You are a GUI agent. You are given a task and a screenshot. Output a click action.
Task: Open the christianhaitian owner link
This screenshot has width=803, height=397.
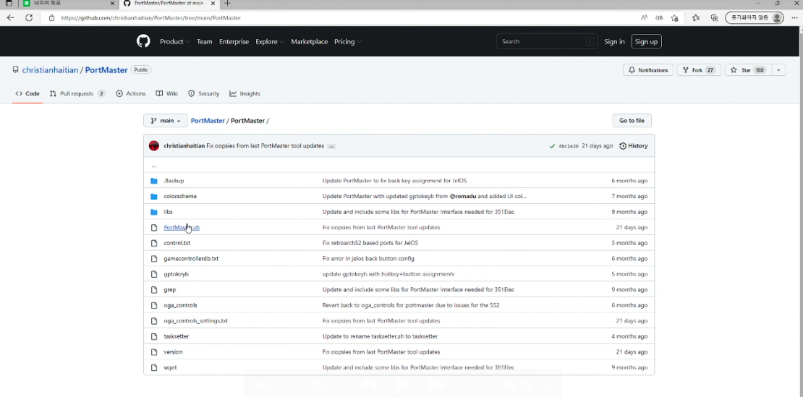click(50, 70)
